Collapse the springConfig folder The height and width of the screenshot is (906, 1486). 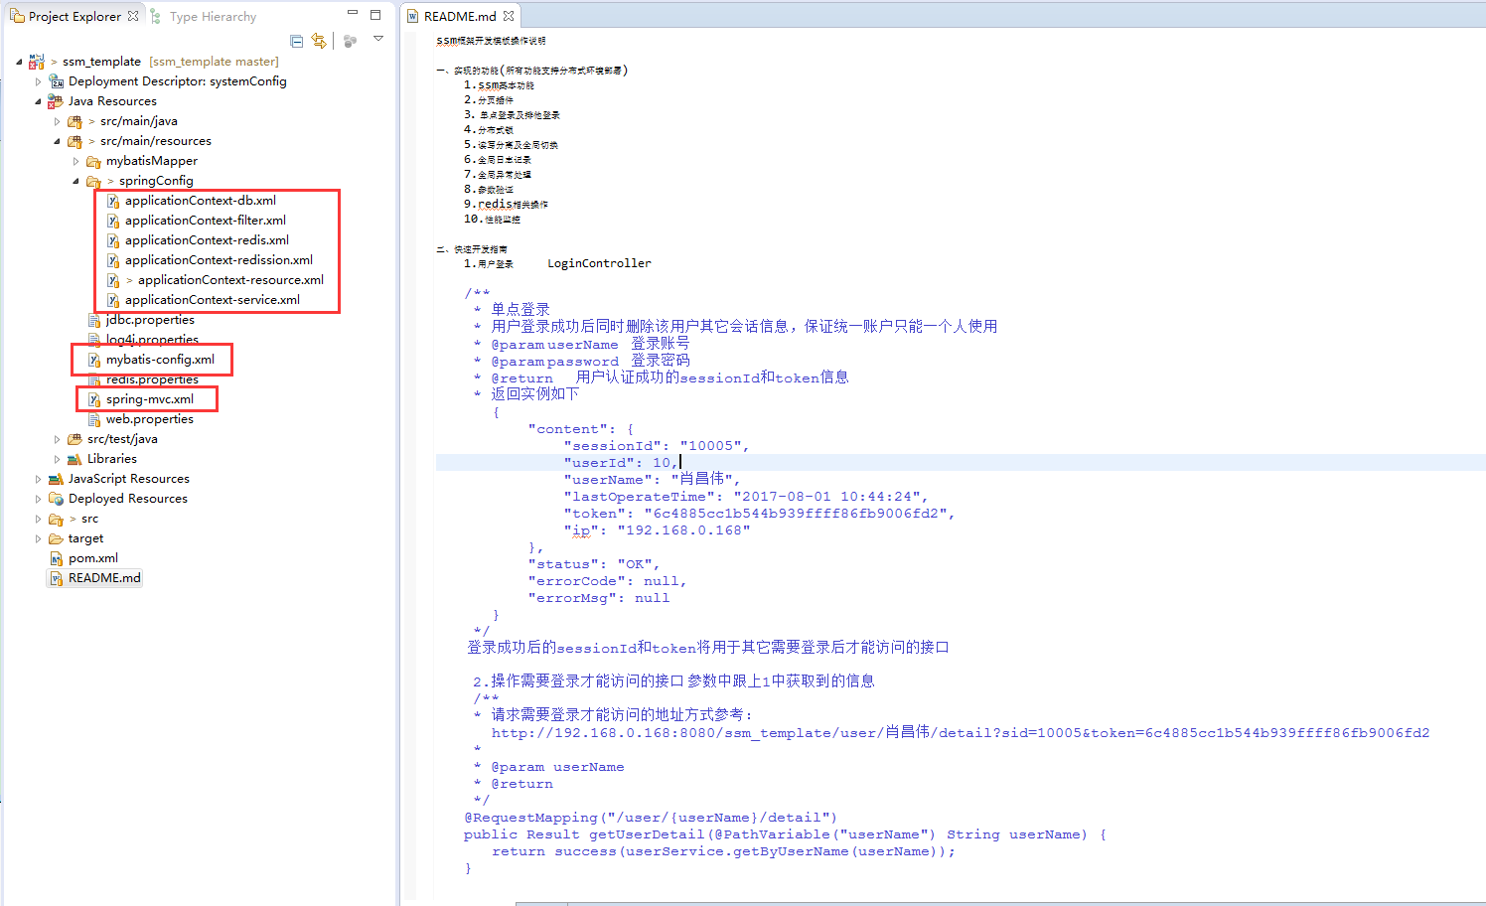coord(75,181)
